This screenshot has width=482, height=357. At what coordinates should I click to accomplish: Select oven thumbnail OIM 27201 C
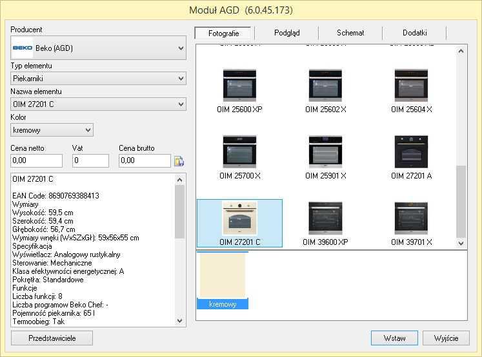coord(239,223)
